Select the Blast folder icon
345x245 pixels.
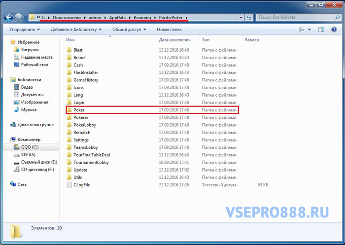tap(69, 50)
